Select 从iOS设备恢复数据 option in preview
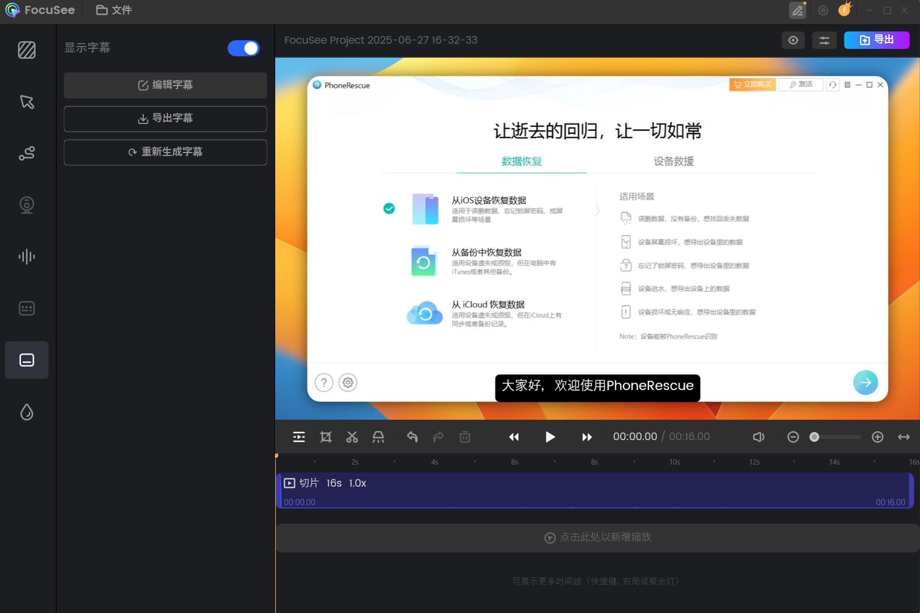 pos(489,200)
